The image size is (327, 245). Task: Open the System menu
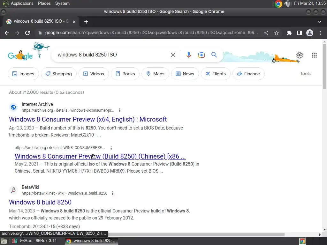coord(62,3)
